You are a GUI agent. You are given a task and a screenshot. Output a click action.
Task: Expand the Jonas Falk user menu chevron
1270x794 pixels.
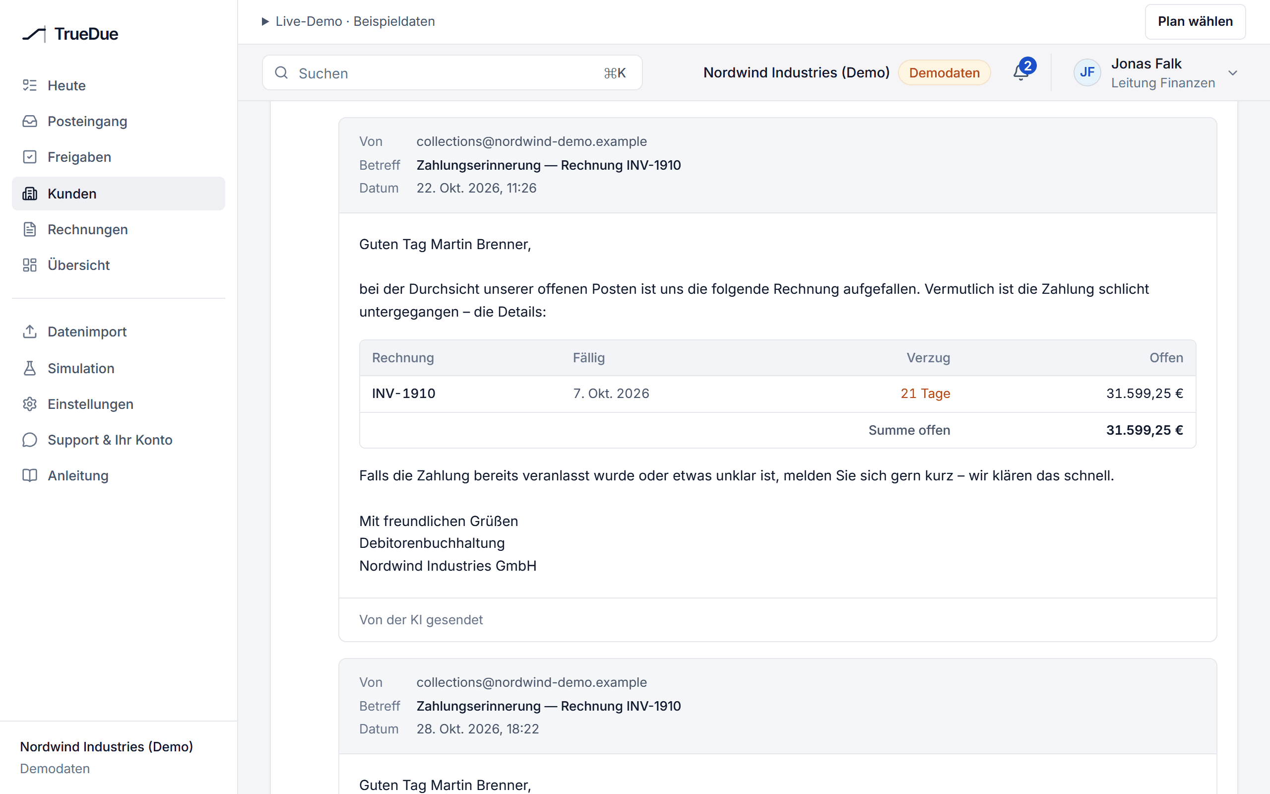tap(1233, 73)
